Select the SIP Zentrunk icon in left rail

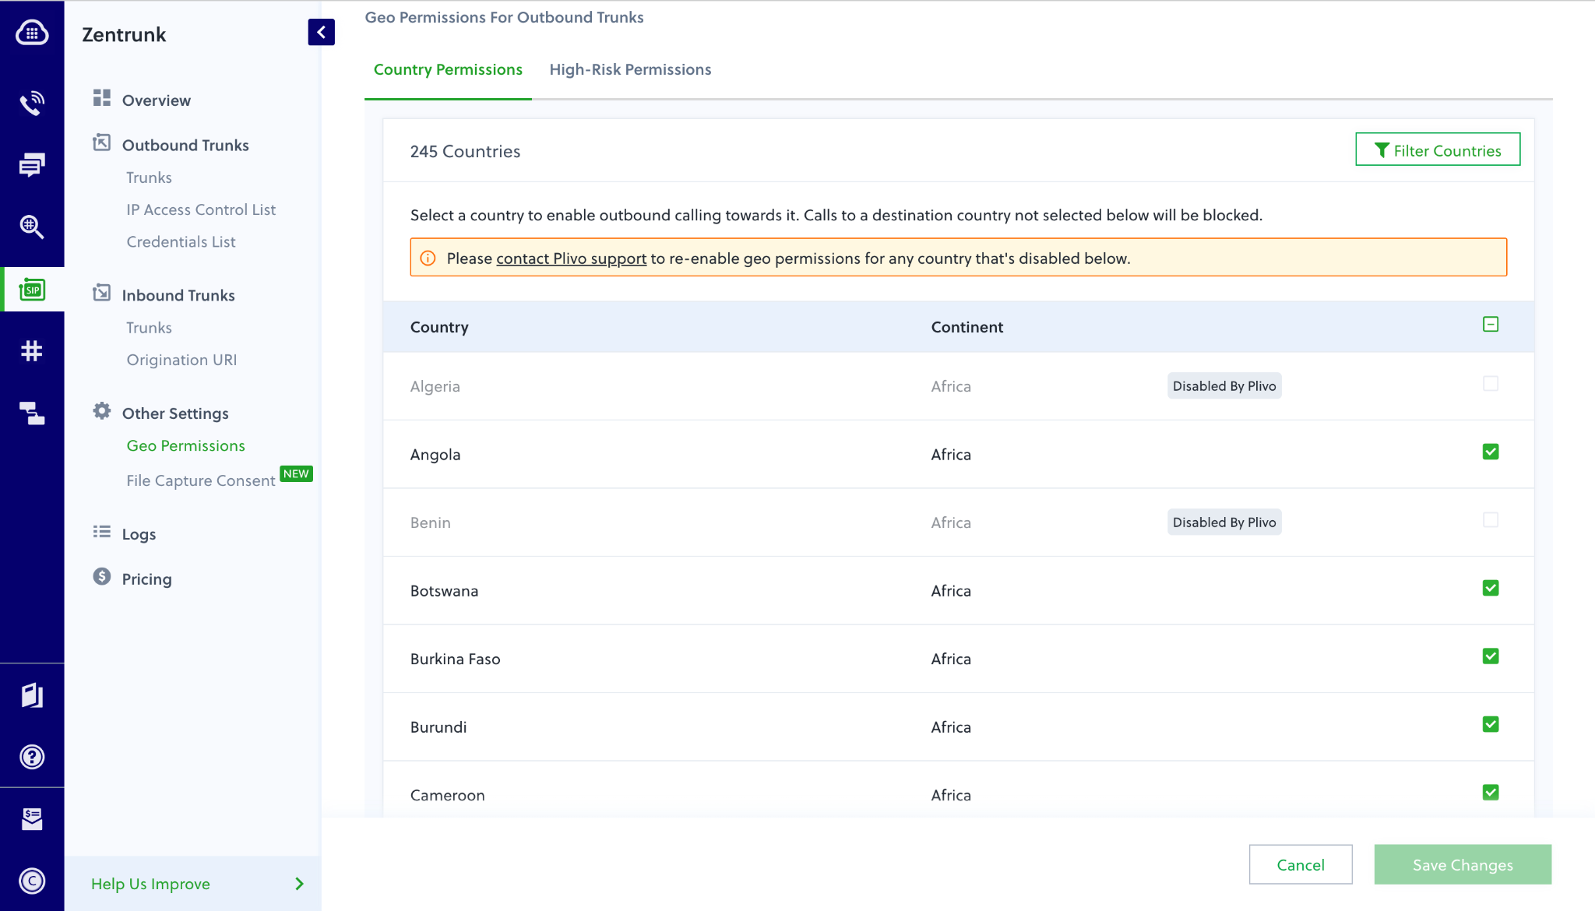click(x=32, y=290)
